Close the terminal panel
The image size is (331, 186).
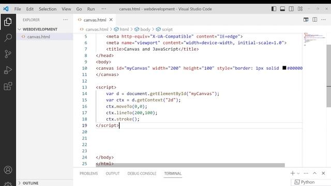tap(323, 173)
